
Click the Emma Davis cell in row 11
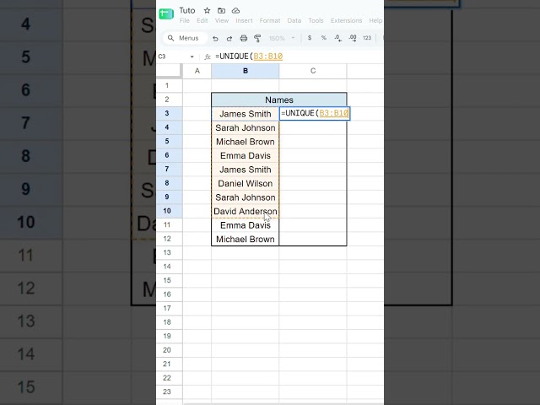click(x=246, y=225)
